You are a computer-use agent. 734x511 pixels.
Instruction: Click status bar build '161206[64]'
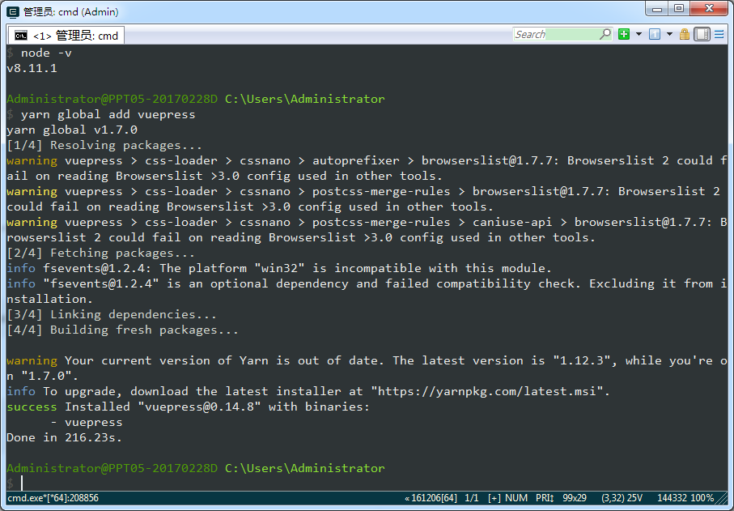click(x=434, y=498)
